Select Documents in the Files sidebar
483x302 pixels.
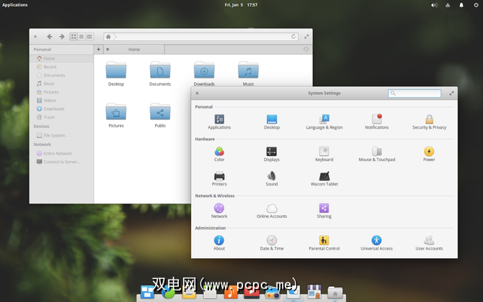point(54,75)
